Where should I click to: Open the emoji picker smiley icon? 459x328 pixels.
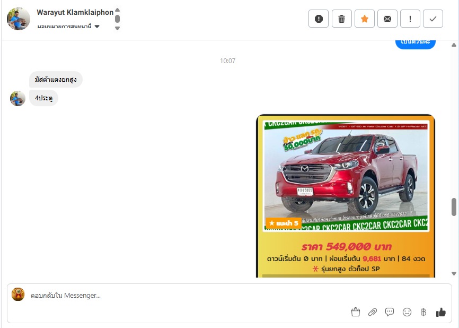[x=407, y=312]
